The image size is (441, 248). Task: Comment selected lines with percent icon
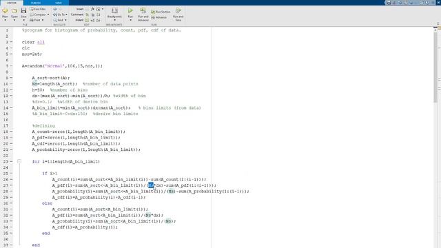pyautogui.click(x=88, y=14)
